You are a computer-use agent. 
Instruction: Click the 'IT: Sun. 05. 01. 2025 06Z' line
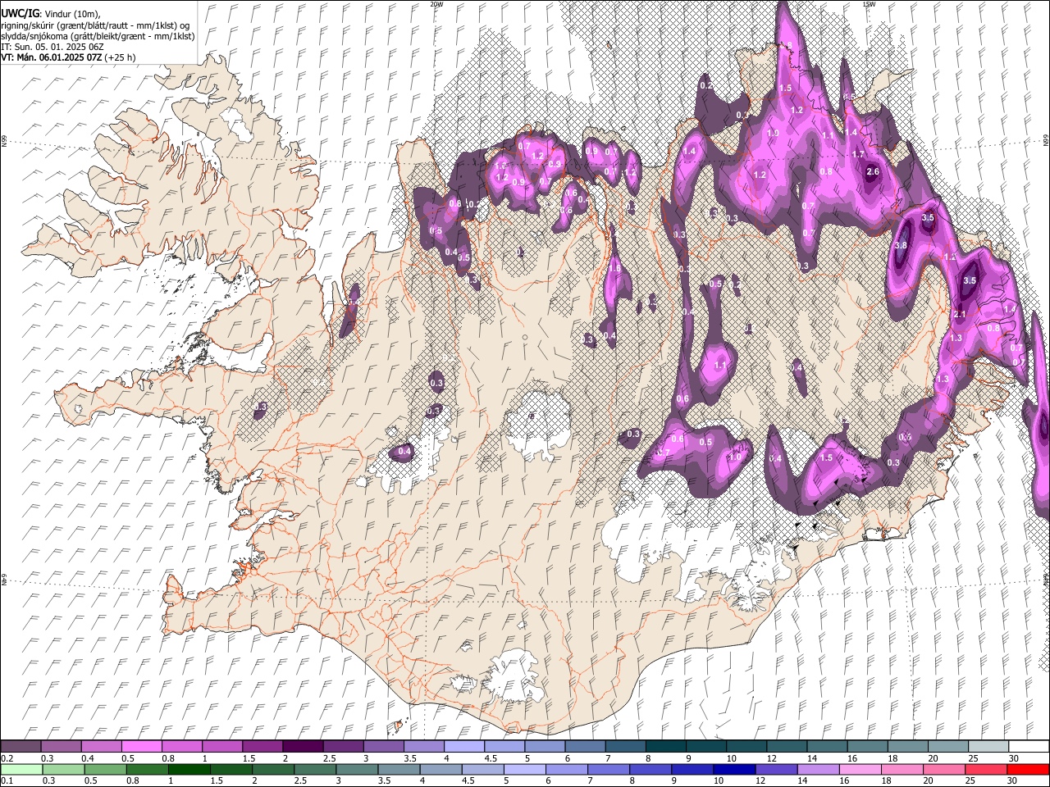52,47
